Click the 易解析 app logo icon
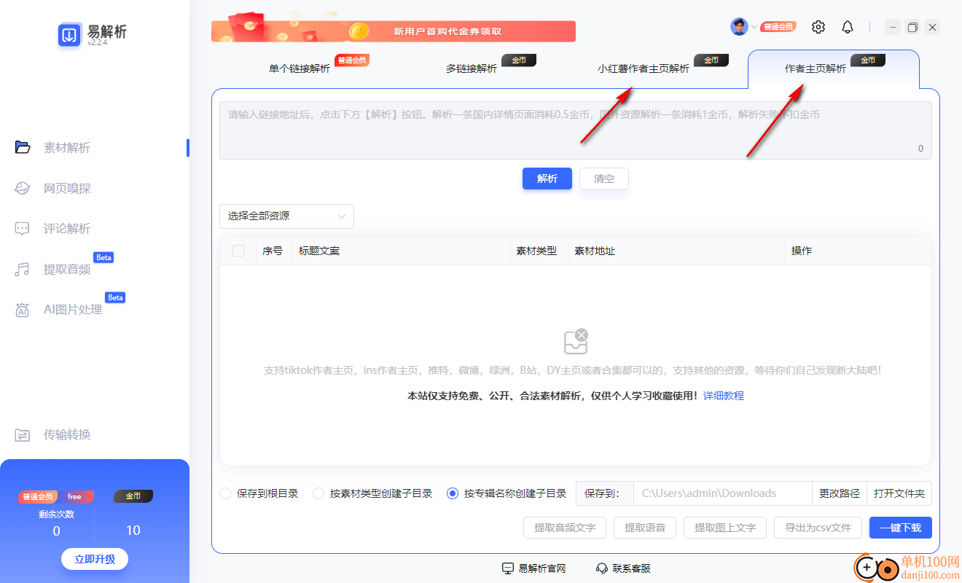Viewport: 962px width, 583px height. click(69, 34)
